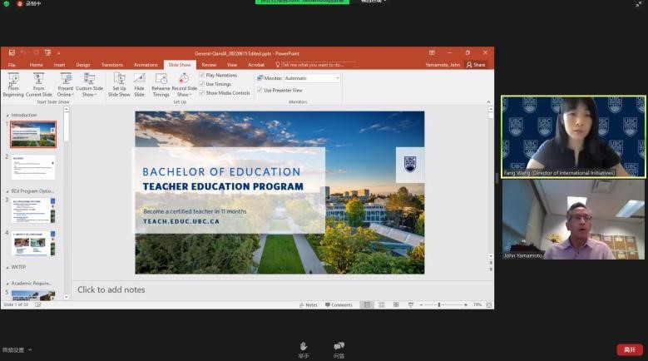Click the zoom slider in status bar
This screenshot has height=361, width=648.
(439, 305)
